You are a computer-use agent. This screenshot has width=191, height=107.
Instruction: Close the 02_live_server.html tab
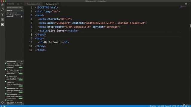point(59,4)
